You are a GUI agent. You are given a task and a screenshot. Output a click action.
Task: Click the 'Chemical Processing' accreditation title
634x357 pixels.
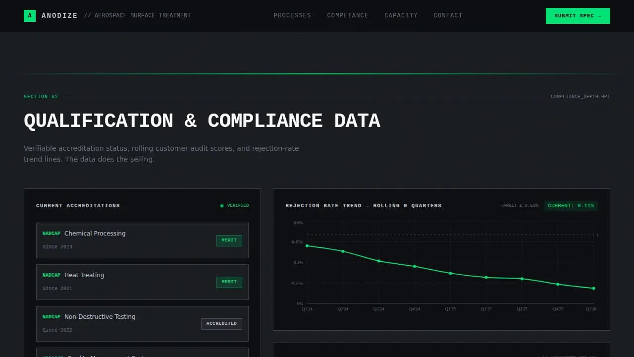point(95,234)
